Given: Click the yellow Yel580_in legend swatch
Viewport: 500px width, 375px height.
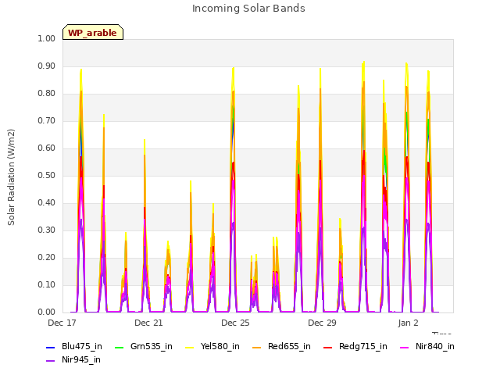Looking at the screenshot, I should tap(189, 348).
